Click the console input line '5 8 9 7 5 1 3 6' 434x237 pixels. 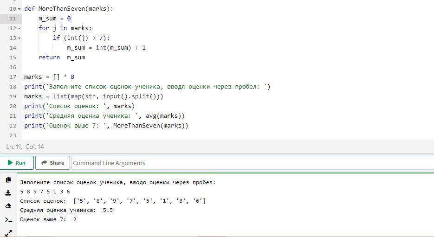[x=45, y=192]
